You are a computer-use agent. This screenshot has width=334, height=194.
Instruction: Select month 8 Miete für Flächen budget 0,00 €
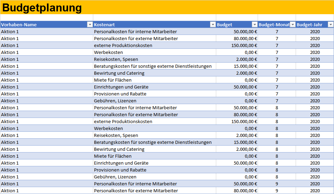click(237, 156)
